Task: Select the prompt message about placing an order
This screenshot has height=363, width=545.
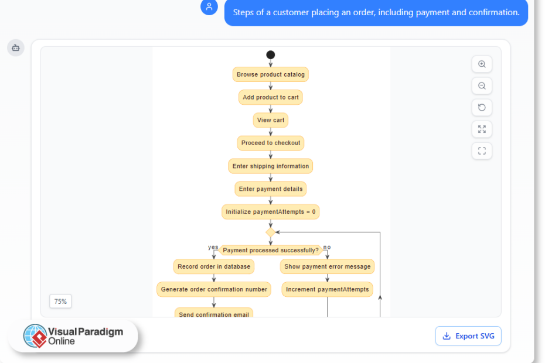Action: click(376, 12)
